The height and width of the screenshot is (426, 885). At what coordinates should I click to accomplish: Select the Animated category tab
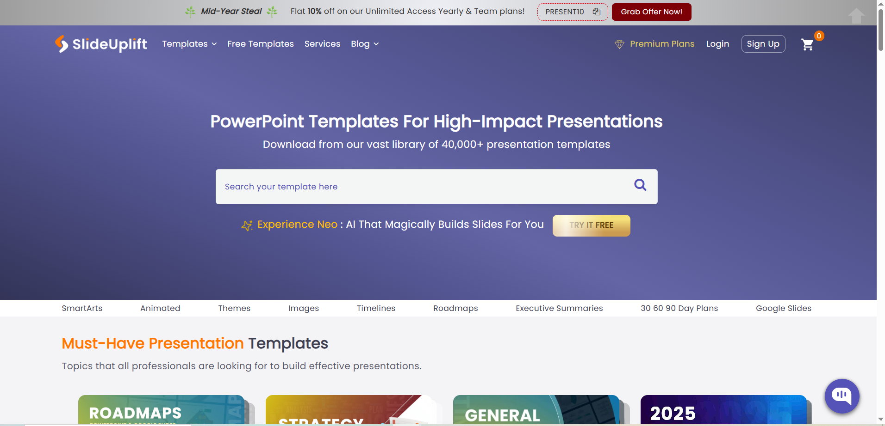point(160,308)
